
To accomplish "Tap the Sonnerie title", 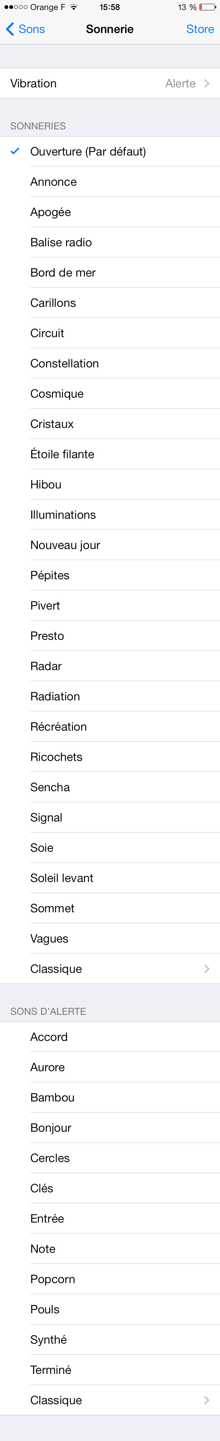I will pyautogui.click(x=109, y=29).
